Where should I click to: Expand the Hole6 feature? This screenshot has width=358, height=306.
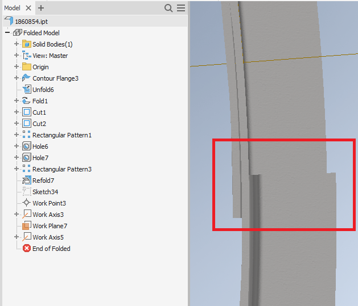17,146
